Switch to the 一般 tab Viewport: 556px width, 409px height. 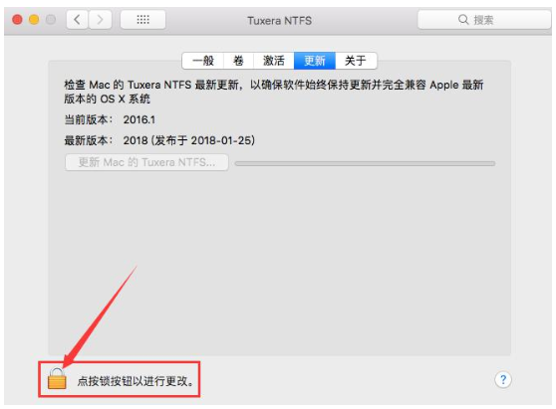pos(203,61)
